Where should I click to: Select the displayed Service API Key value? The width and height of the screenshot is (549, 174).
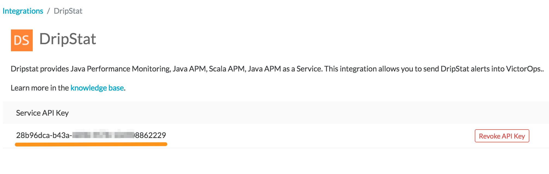pos(92,134)
